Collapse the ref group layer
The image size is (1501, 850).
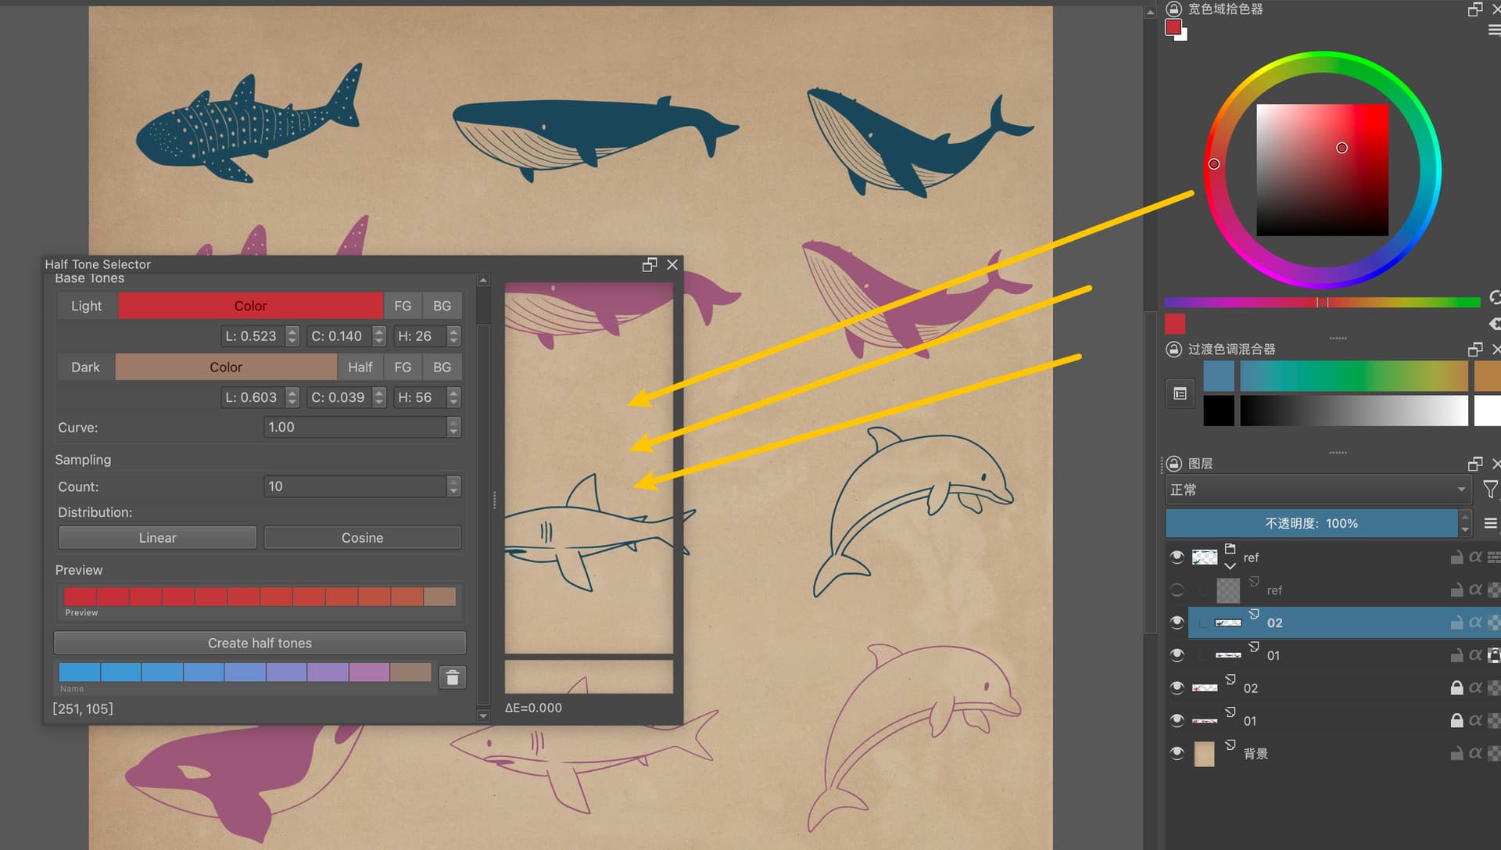[x=1230, y=565]
